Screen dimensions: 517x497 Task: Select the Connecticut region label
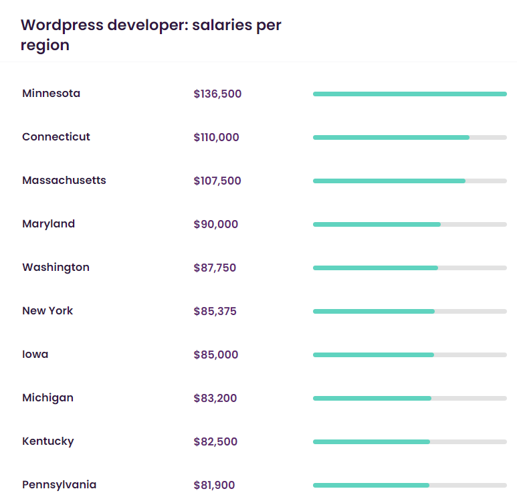click(56, 137)
